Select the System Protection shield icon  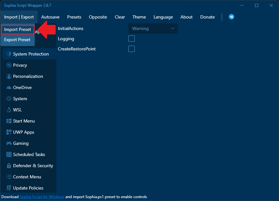[x=9, y=54]
